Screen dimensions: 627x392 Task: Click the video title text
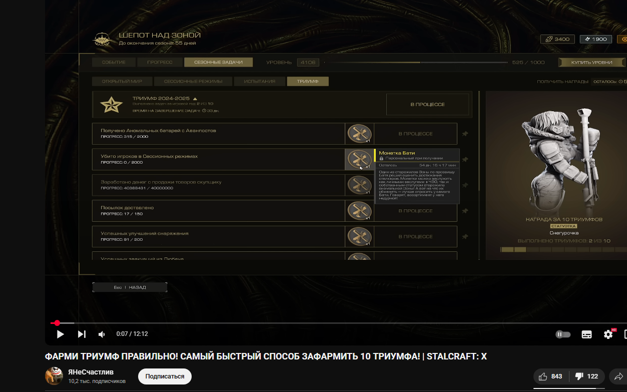[266, 356]
